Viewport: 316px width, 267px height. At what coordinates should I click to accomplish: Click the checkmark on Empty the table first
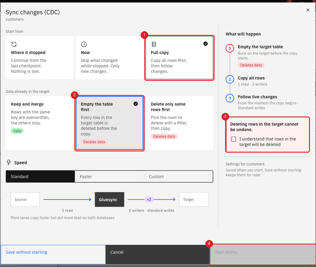[x=136, y=104]
